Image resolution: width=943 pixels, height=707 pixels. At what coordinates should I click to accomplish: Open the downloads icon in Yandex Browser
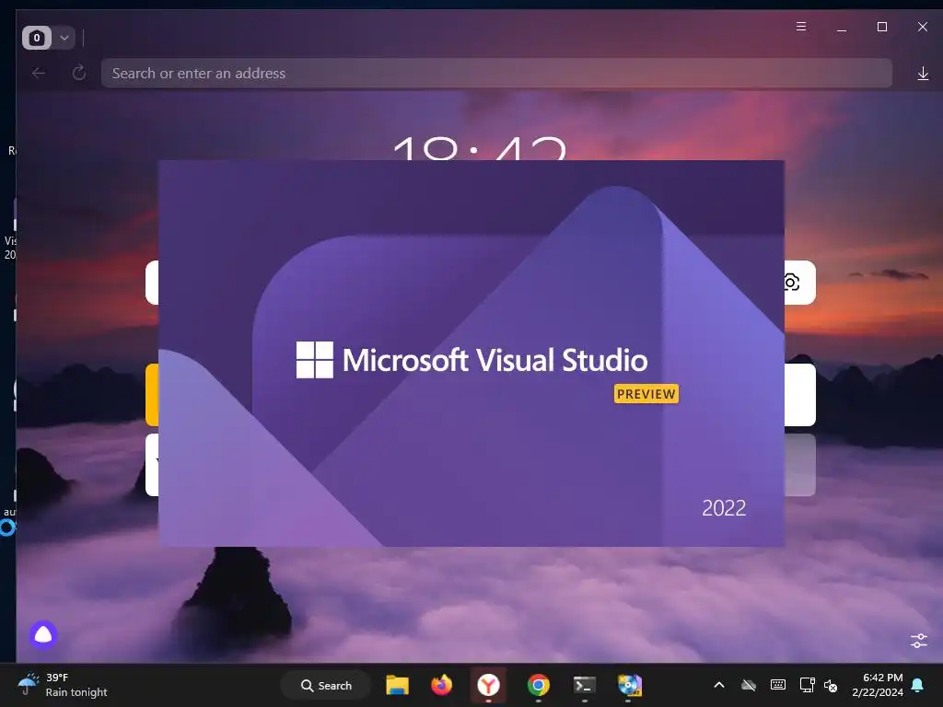[x=923, y=74]
